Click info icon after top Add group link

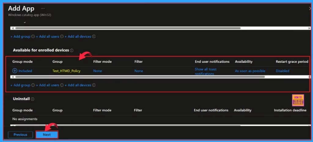pyautogui.click(x=33, y=37)
